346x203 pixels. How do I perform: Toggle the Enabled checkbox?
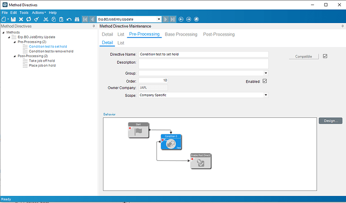(265, 81)
